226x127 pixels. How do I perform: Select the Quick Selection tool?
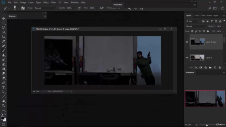click(4, 32)
